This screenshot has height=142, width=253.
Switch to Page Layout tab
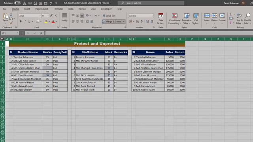pos(42,9)
